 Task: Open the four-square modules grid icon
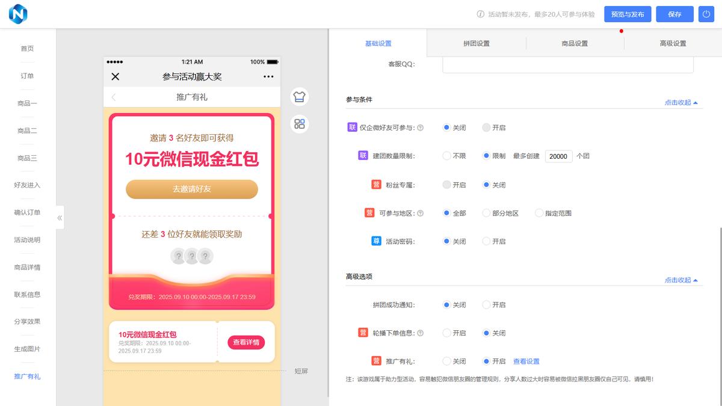tap(300, 124)
